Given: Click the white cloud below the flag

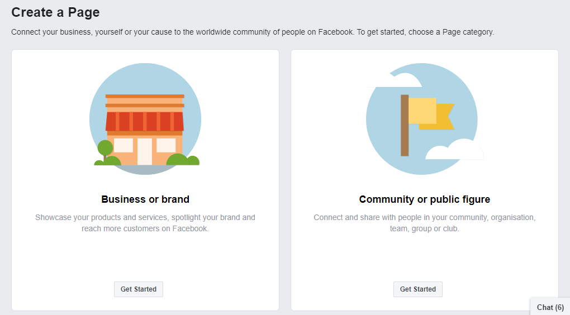Looking at the screenshot, I should pyautogui.click(x=454, y=149).
